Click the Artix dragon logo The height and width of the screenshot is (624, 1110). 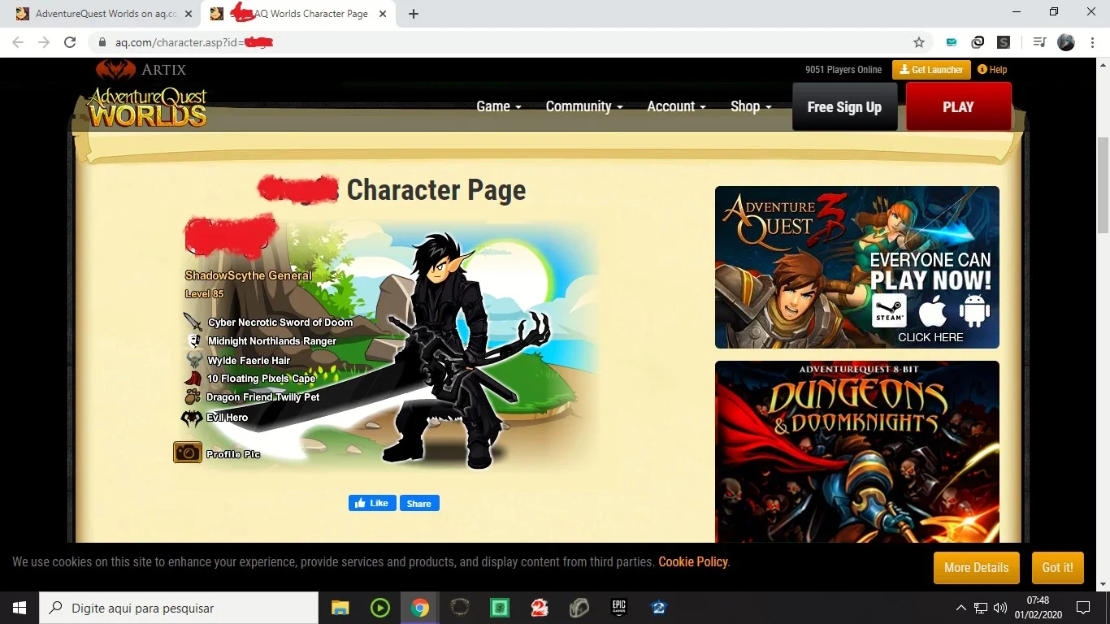(x=115, y=70)
